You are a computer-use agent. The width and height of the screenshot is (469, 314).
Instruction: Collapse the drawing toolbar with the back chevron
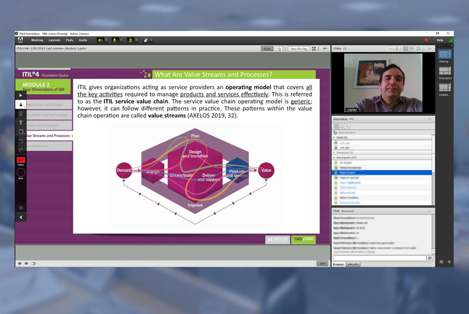(x=21, y=217)
